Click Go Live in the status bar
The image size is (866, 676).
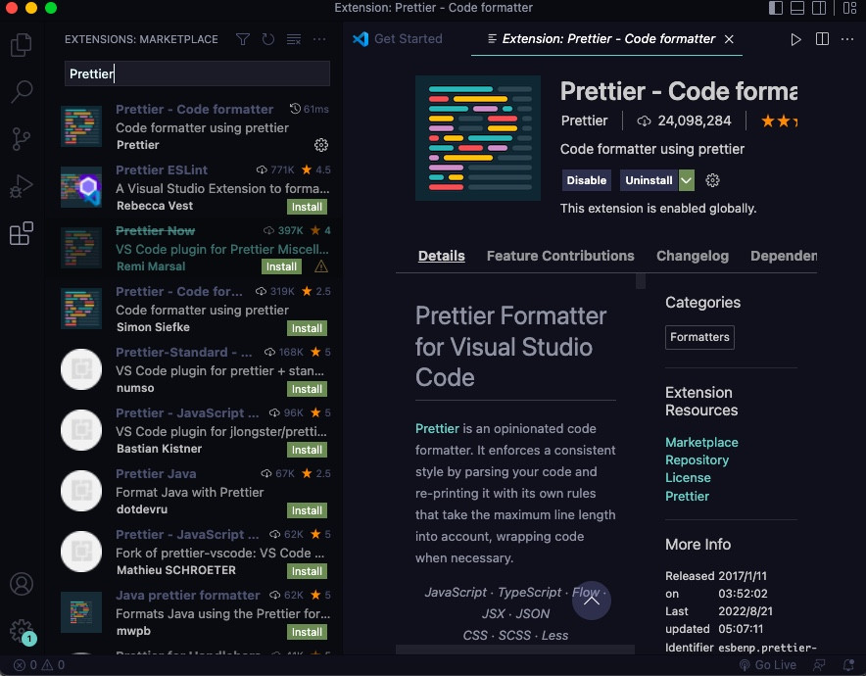(x=767, y=665)
